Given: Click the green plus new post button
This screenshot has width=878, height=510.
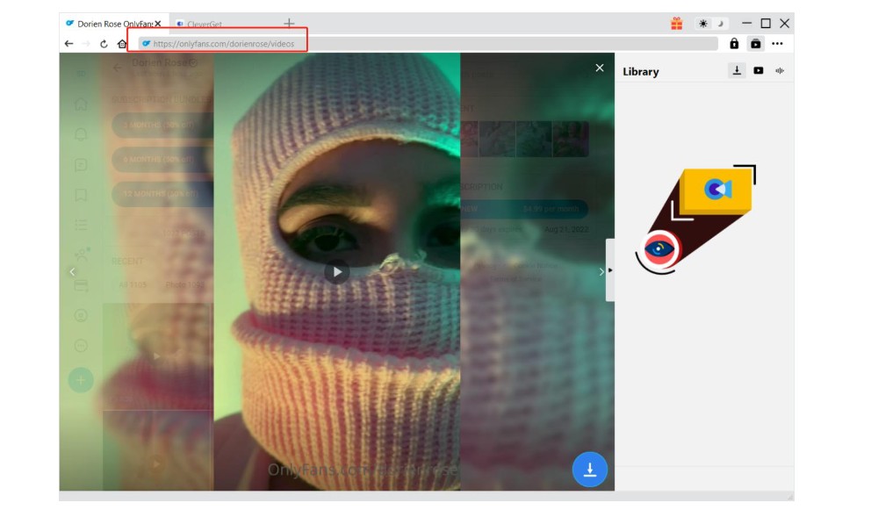Looking at the screenshot, I should coord(81,381).
